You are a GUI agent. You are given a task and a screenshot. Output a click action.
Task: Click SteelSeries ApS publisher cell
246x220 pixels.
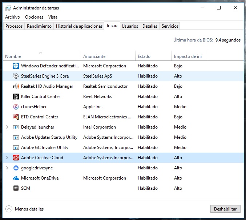(x=98, y=76)
